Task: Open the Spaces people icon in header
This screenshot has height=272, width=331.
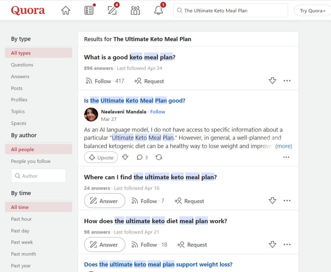Action: [135, 11]
